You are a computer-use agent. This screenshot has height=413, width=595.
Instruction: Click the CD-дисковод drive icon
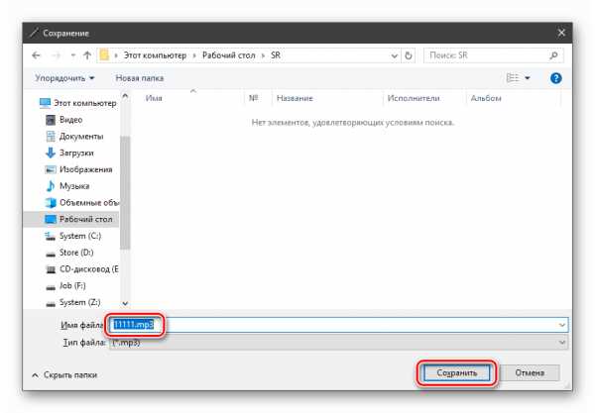coord(51,269)
